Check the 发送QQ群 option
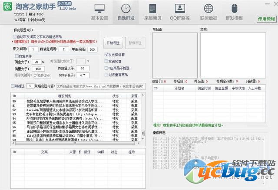278x190 pixels. (107, 62)
